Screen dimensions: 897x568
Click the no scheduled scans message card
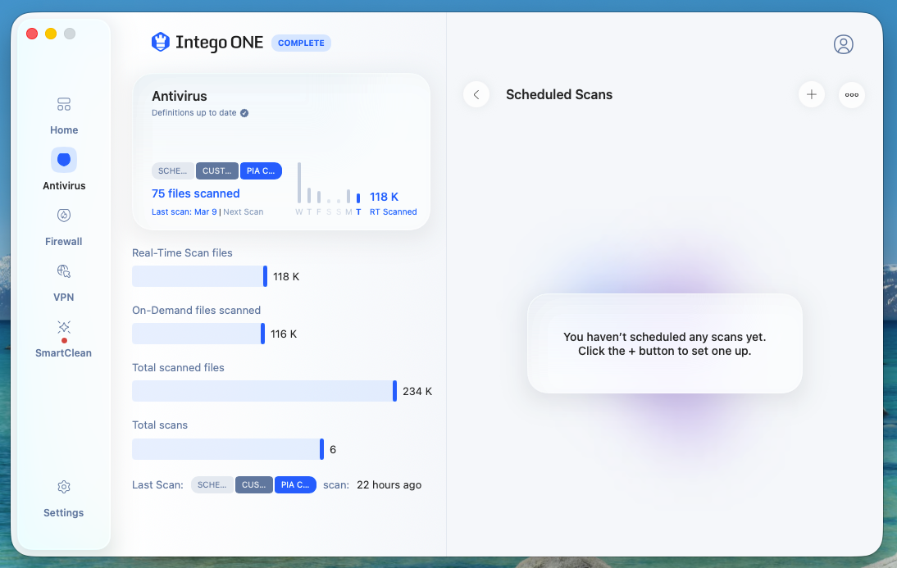point(665,343)
